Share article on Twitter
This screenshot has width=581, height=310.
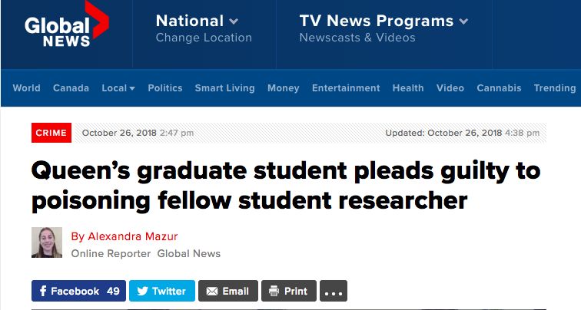162,291
